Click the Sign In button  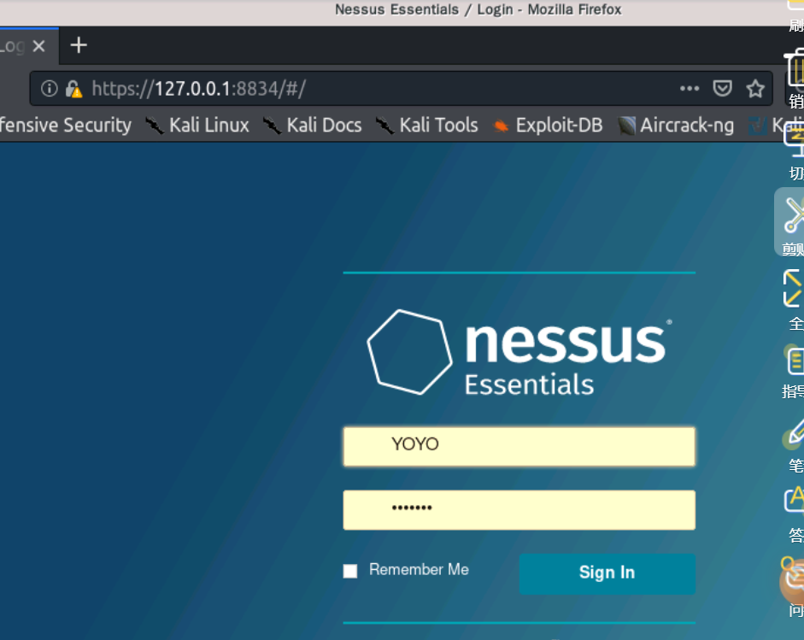pyautogui.click(x=607, y=573)
